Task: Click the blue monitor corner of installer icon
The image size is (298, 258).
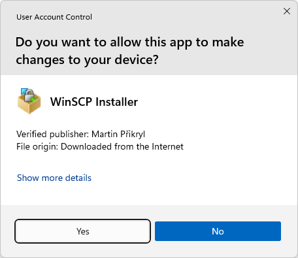Action: click(23, 91)
